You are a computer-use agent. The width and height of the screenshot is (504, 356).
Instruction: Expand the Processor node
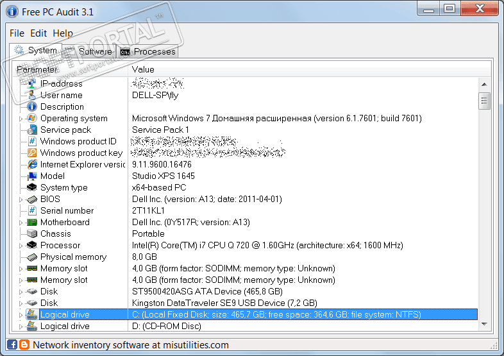click(x=21, y=246)
